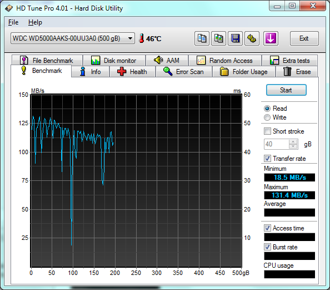Enable the Short stroke checkbox
The image size is (330, 290).
click(267, 131)
